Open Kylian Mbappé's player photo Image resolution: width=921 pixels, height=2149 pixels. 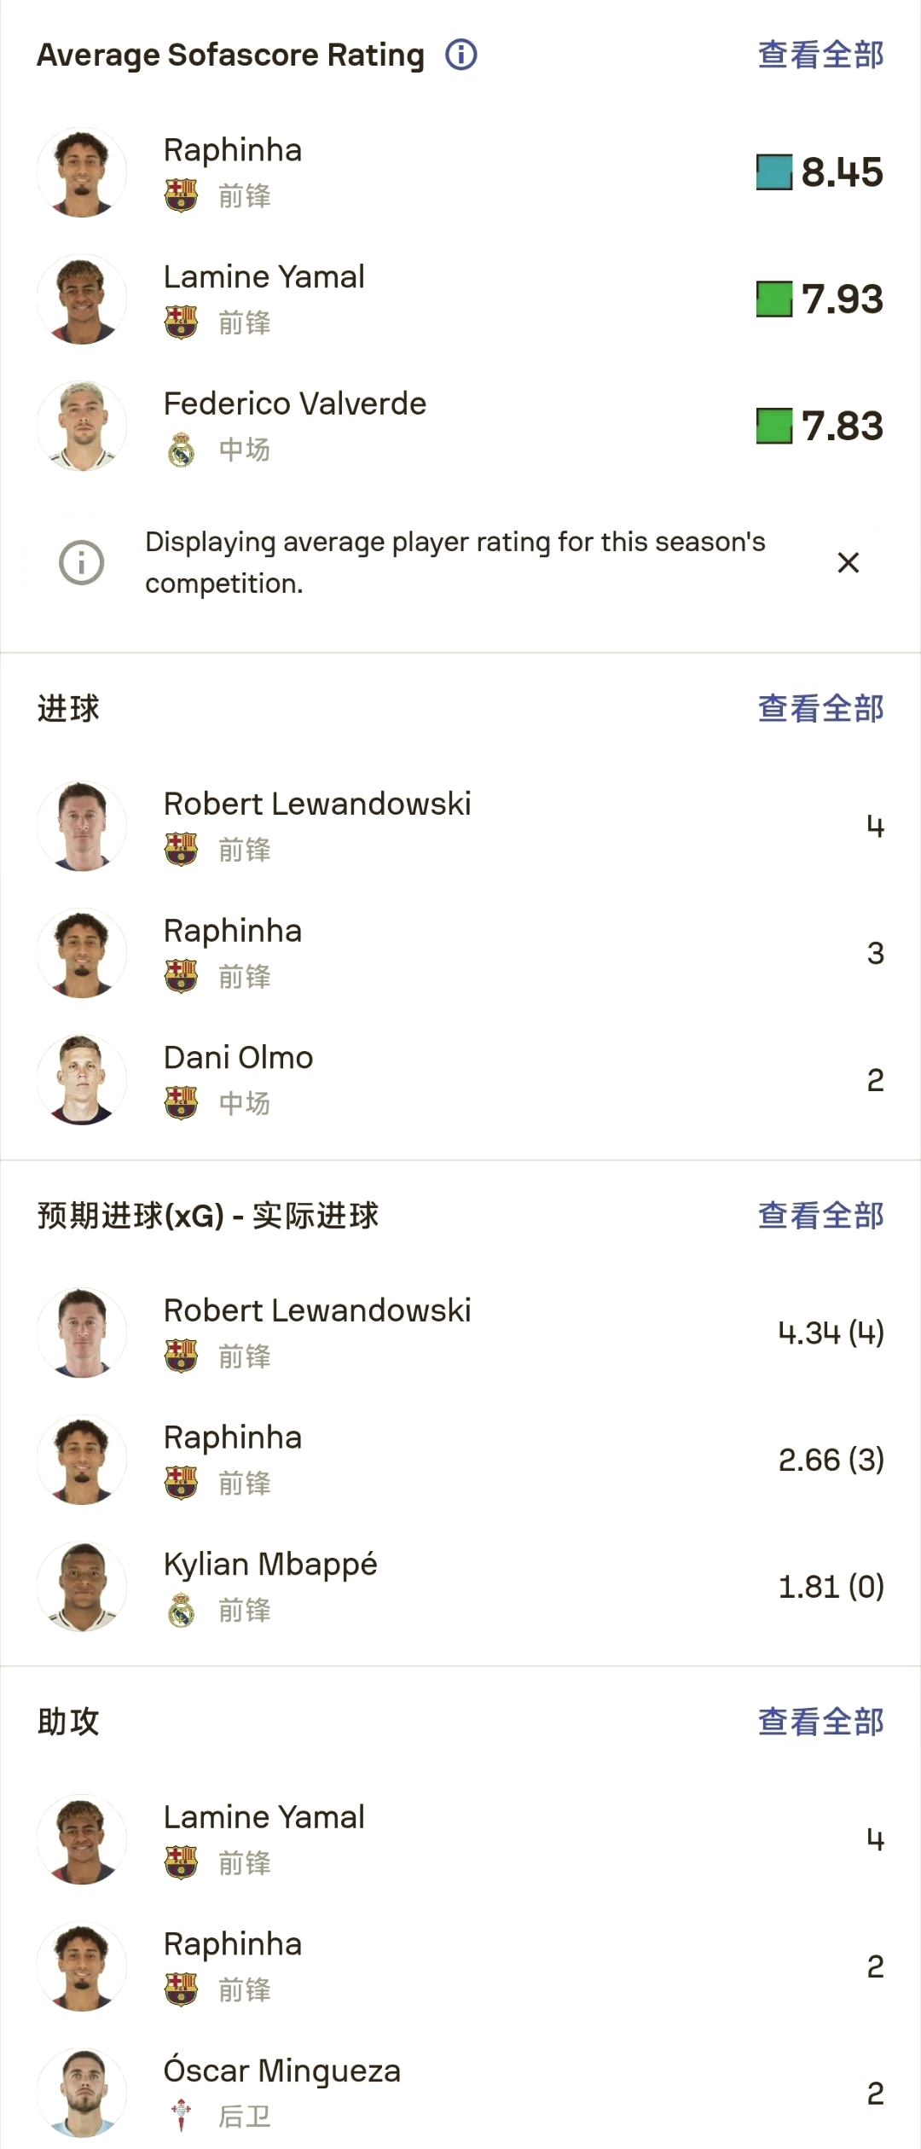(x=82, y=1587)
